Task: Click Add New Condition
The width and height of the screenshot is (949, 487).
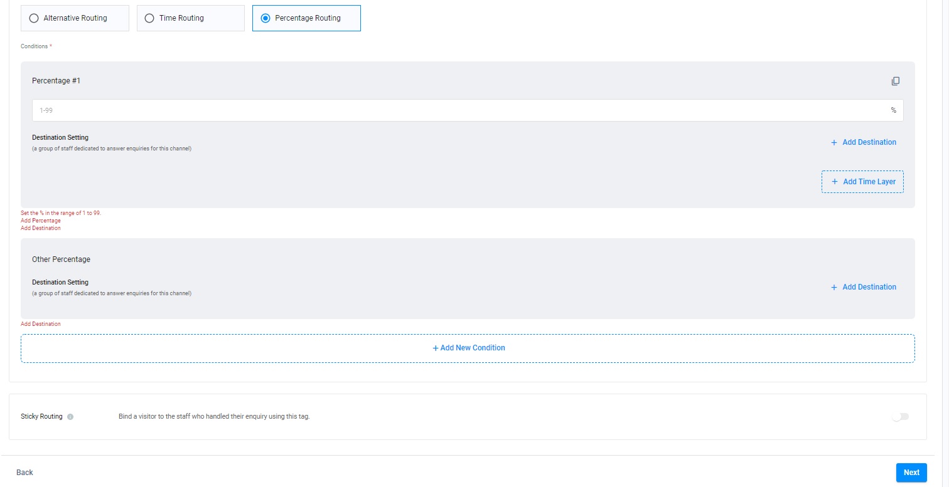Action: (x=468, y=348)
